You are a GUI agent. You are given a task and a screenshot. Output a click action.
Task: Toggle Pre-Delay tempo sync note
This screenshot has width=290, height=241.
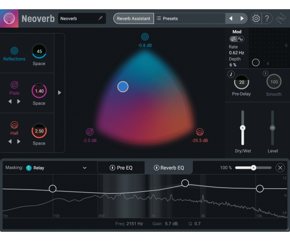[231, 74]
